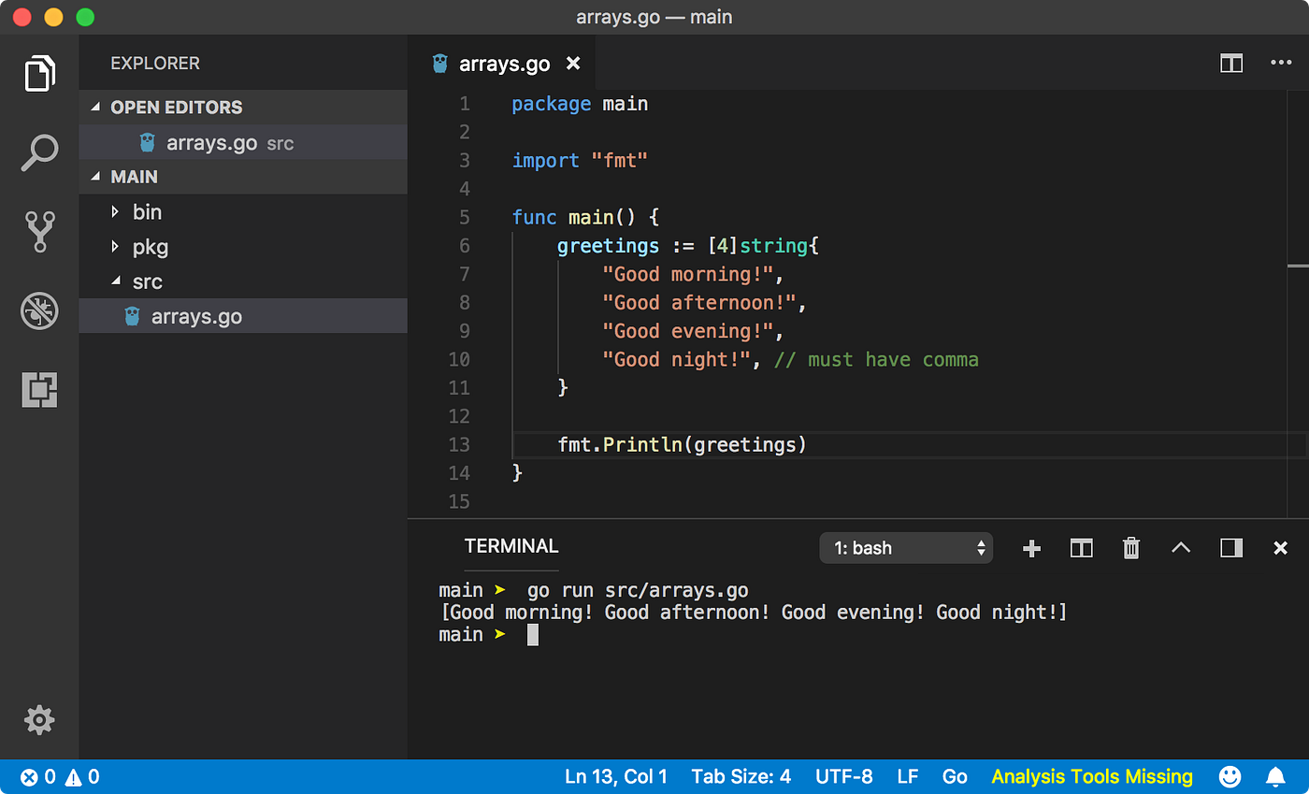1309x794 pixels.
Task: Split the terminal pane
Action: pos(1081,548)
